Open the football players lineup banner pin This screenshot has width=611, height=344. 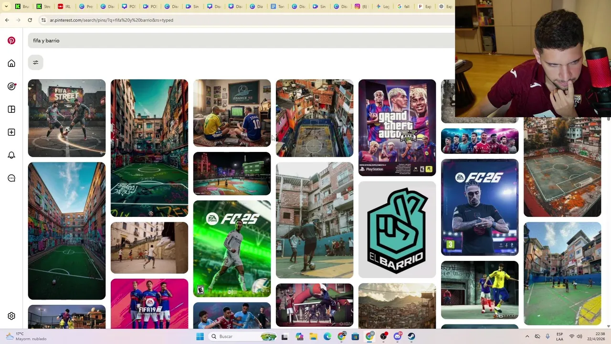(480, 141)
